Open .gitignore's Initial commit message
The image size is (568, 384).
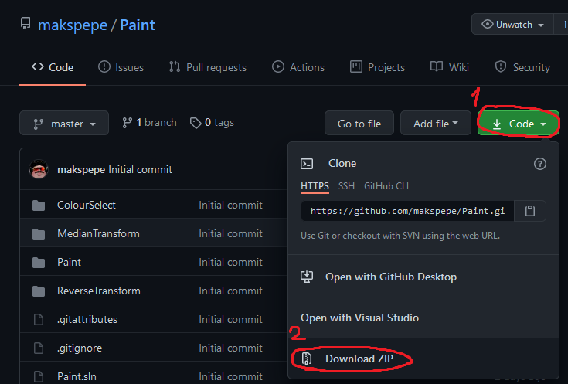pos(230,348)
